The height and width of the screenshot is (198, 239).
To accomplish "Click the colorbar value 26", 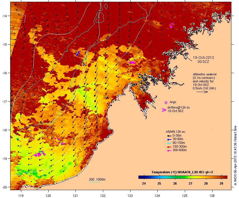I will tap(175, 183).
